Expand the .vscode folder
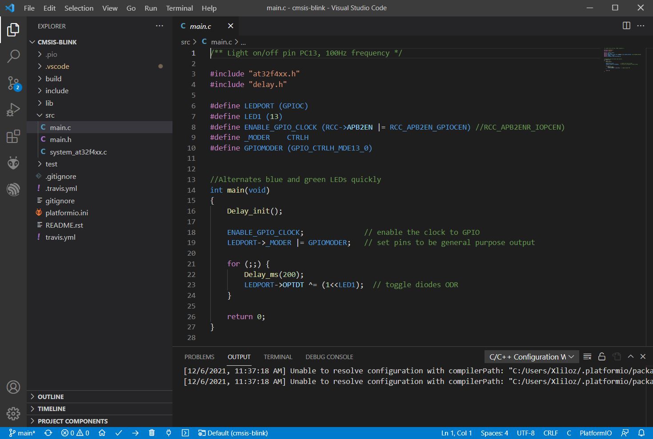Screen dimensions: 653x439 pyautogui.click(x=100, y=66)
